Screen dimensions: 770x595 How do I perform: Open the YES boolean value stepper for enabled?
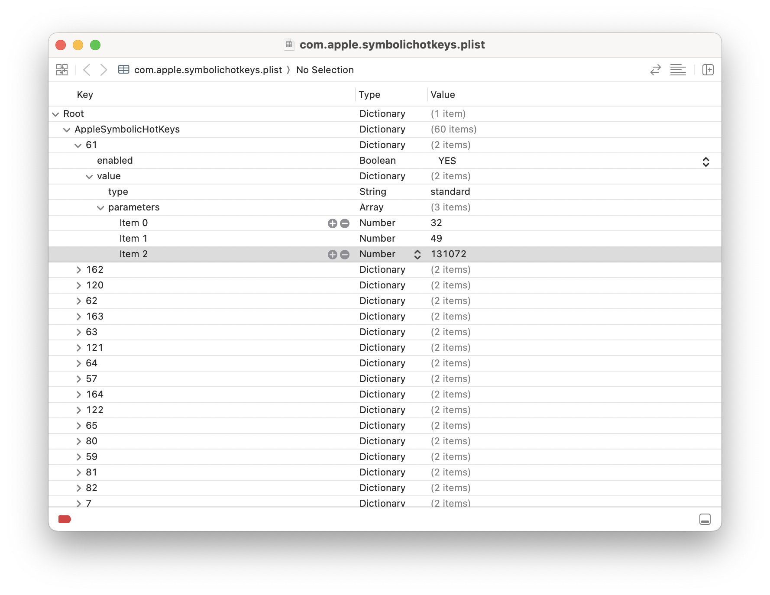tap(705, 162)
